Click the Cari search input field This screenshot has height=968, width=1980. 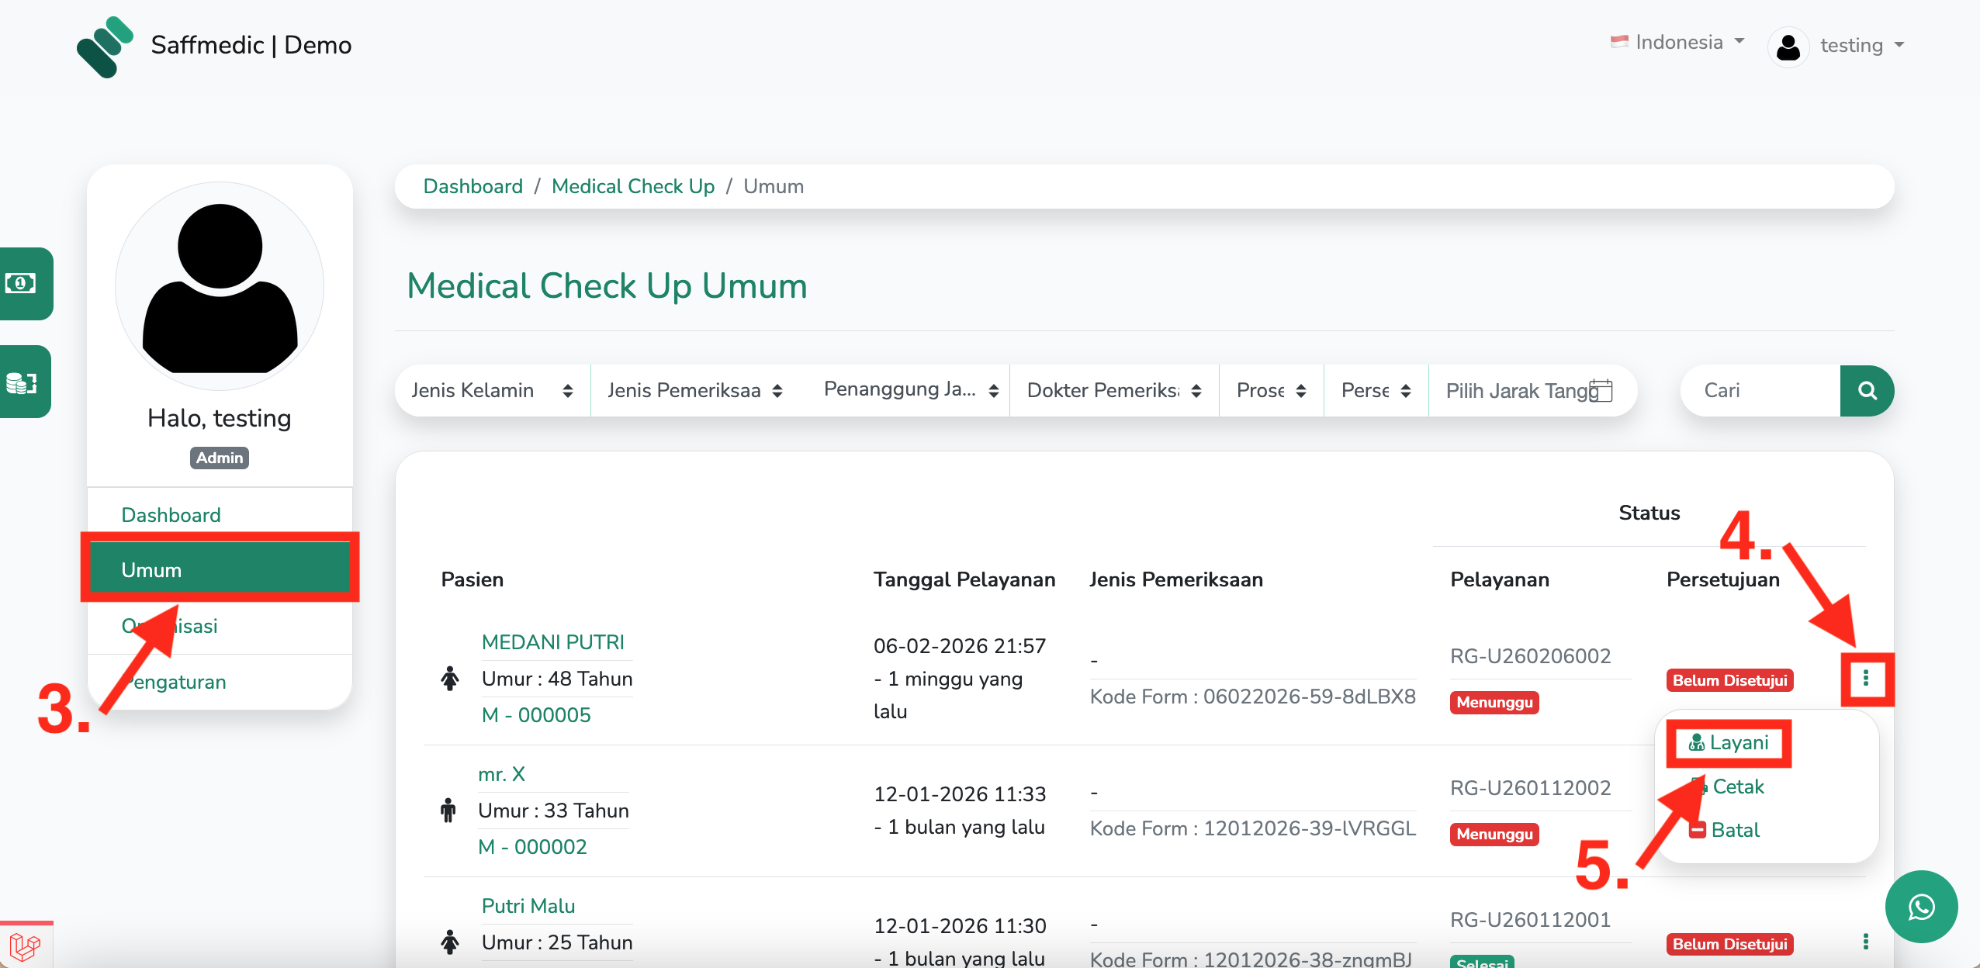coord(1758,390)
